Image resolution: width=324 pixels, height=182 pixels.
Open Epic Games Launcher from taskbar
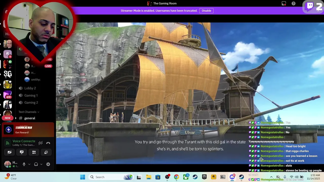(x=204, y=177)
